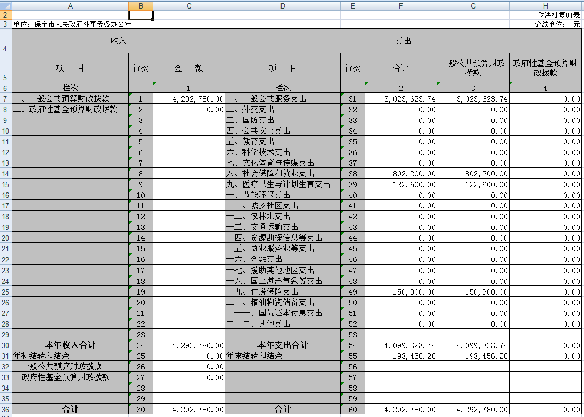
Task: Click the active cell B2
Action: (141, 15)
